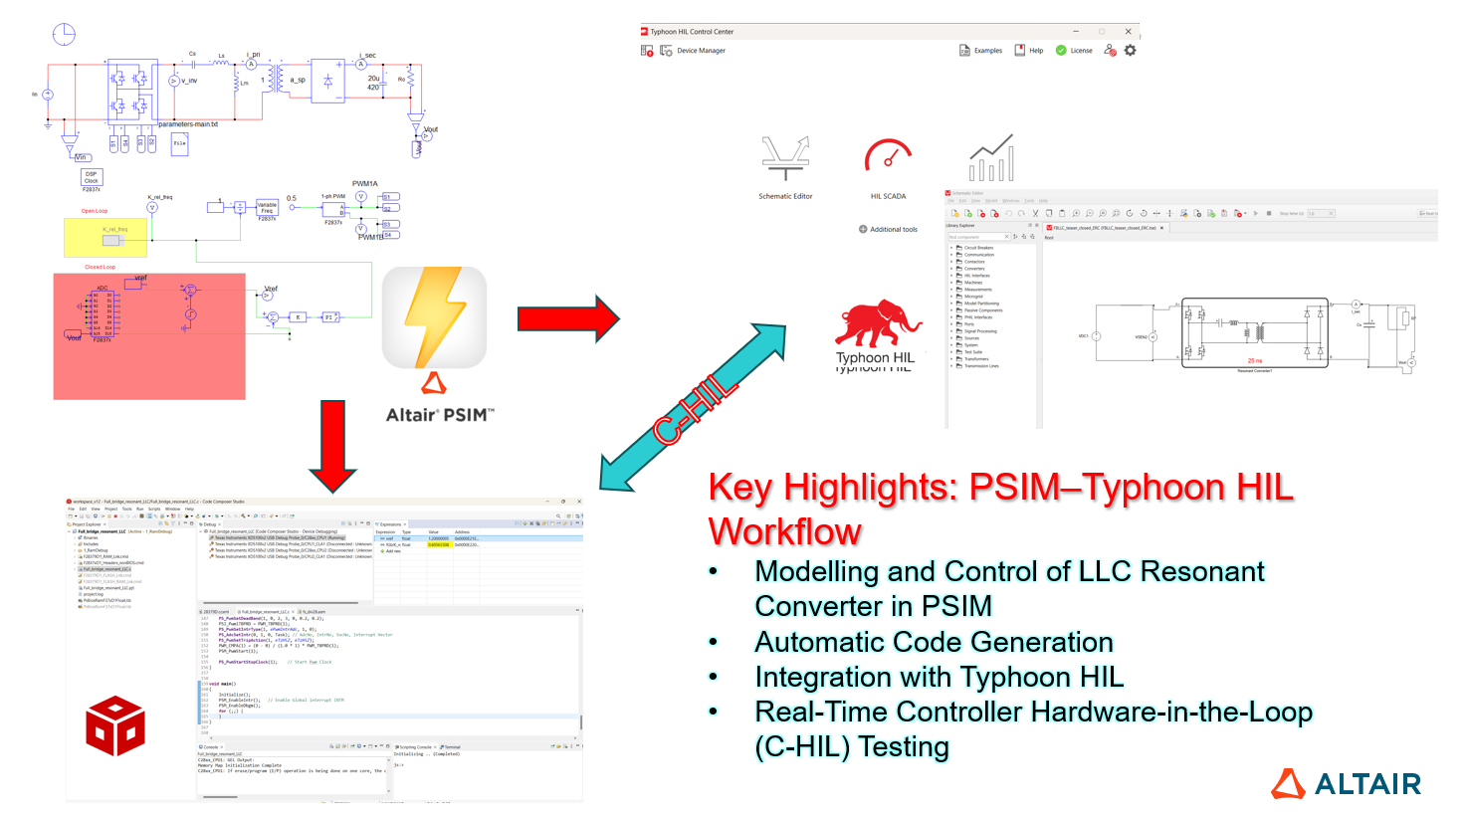Select project.log in Project Explorer
Screen dimensions: 1466x818
(x=92, y=594)
